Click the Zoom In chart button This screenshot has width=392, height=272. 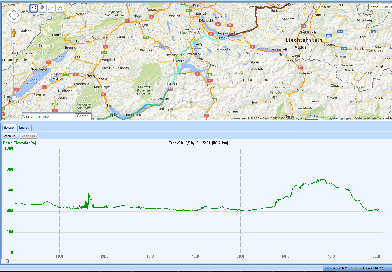(x=10, y=136)
